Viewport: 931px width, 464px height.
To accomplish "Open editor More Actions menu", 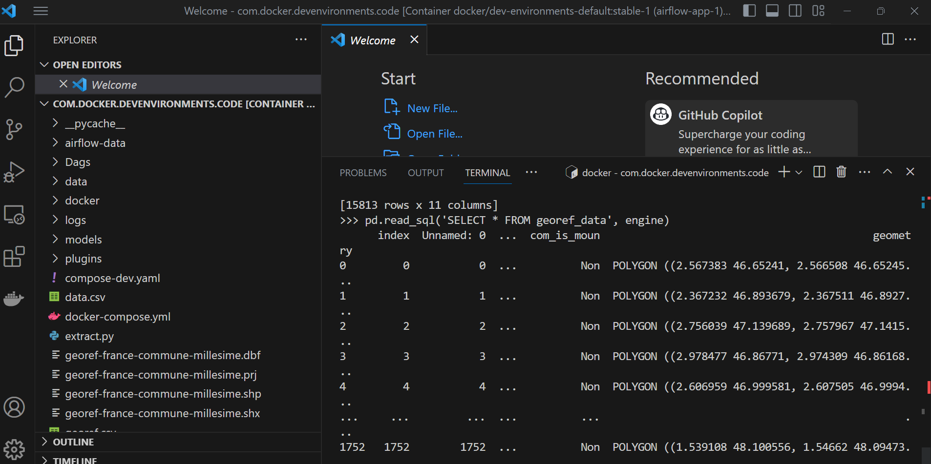I will pos(910,39).
